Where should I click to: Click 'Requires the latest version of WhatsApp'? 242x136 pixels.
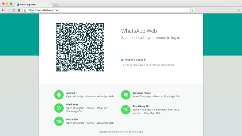pos(121,132)
